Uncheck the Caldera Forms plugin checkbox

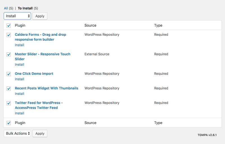point(9,35)
